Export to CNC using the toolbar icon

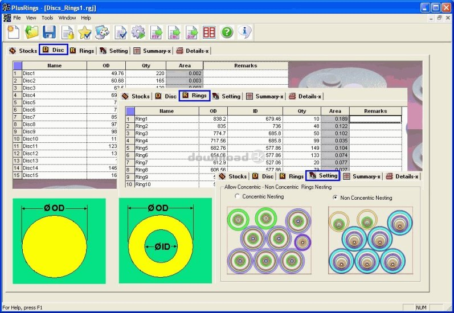pos(174,32)
